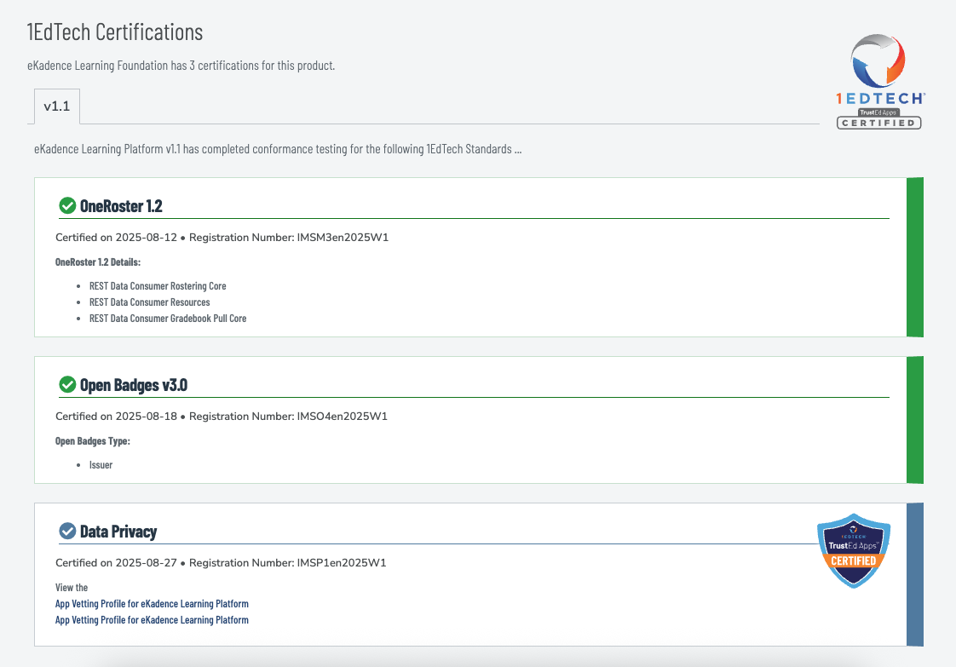Click the green side bar of OneRoster card
Viewport: 956px width, 667px height.
[x=914, y=257]
